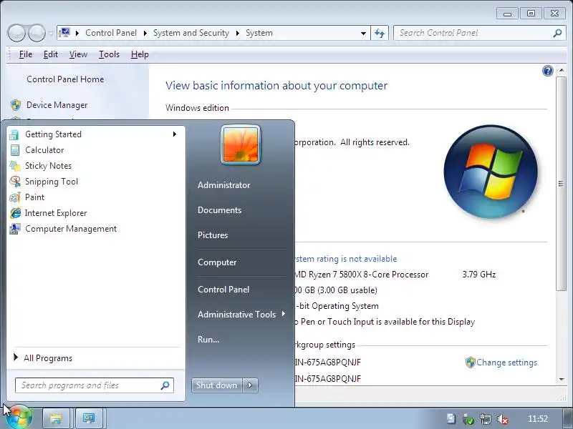Click the System breadcrumb segment
Screen dimensions: 573x429
259,33
